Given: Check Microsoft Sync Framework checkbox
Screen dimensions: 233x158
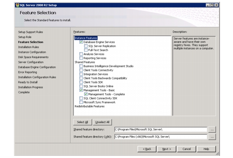Looking at the screenshot, I should [x=81, y=102].
